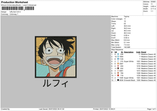The image size is (157, 111).
Task: Click the cyan swatch beside stitch count 1664
Action: pyautogui.click(x=118, y=57)
